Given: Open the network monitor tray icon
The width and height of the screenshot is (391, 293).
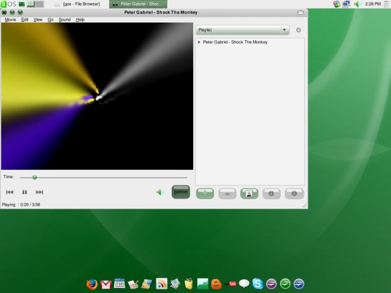Looking at the screenshot, I should (x=346, y=4).
